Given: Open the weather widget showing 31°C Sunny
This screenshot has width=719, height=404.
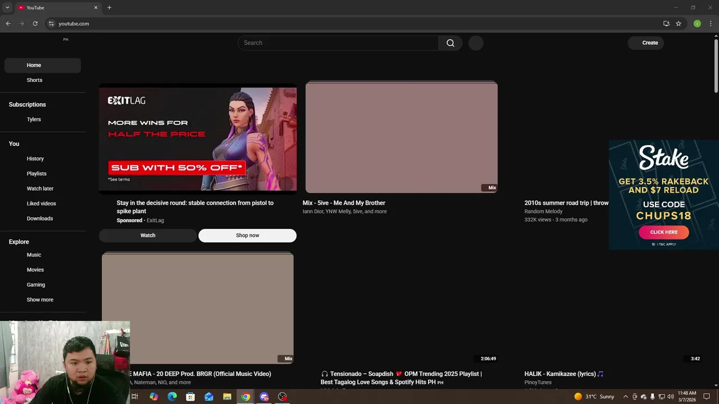Looking at the screenshot, I should click(x=594, y=397).
